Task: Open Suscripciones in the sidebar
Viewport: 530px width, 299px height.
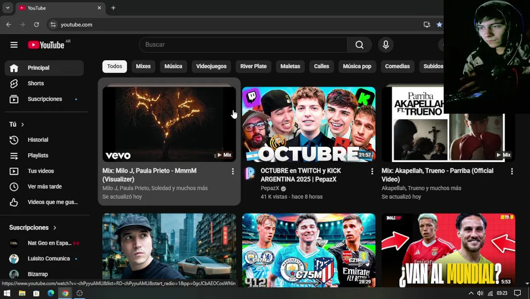Action: (44, 99)
